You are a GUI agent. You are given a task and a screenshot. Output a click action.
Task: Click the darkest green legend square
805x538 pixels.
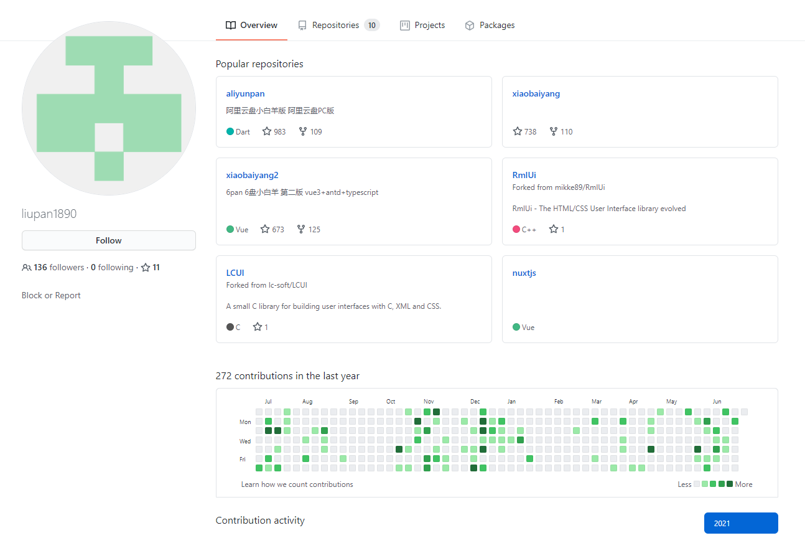point(730,484)
